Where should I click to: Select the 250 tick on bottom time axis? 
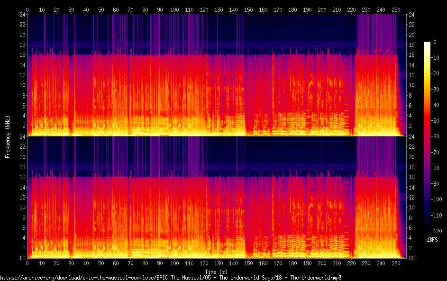395,263
